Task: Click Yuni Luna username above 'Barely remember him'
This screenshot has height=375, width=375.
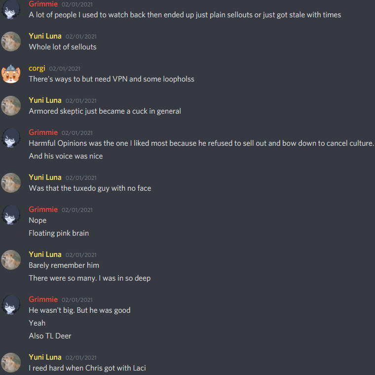Action: point(45,254)
